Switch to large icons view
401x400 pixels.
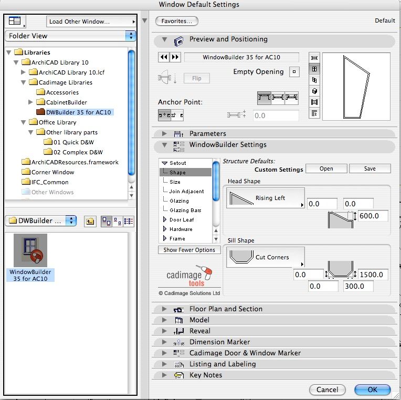pyautogui.click(x=107, y=221)
